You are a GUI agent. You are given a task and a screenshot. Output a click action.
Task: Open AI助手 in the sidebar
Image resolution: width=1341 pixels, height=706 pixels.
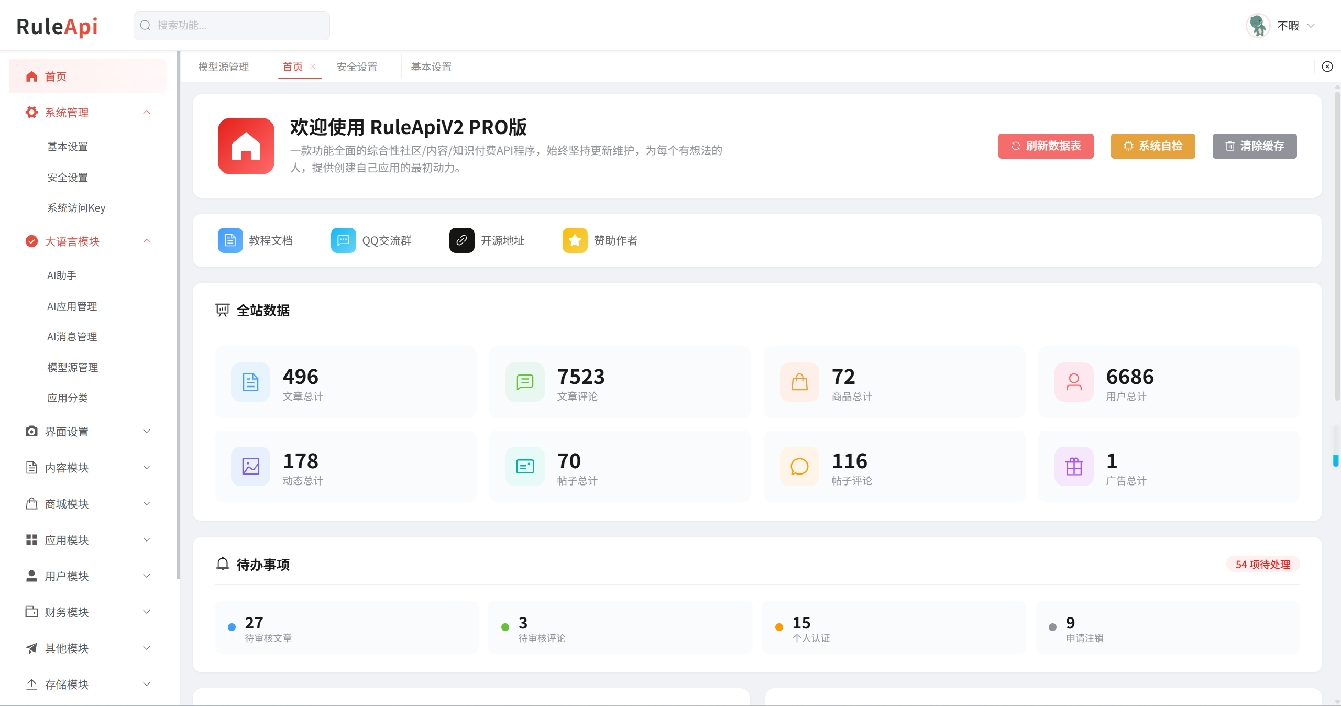[x=62, y=275]
